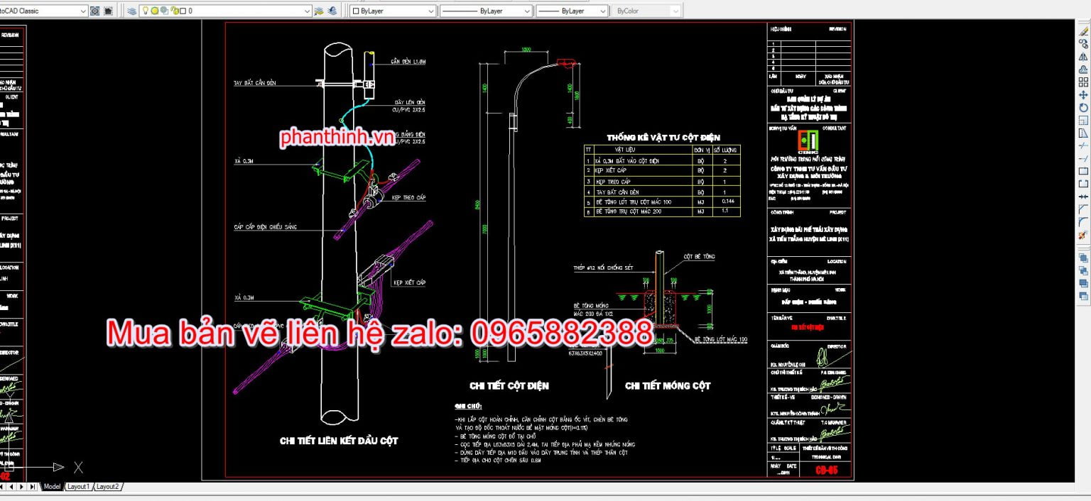Click the Layer Previous button
1091x501 pixels.
pos(332,11)
